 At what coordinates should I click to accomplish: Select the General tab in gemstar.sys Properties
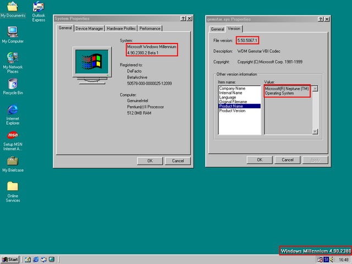217,29
